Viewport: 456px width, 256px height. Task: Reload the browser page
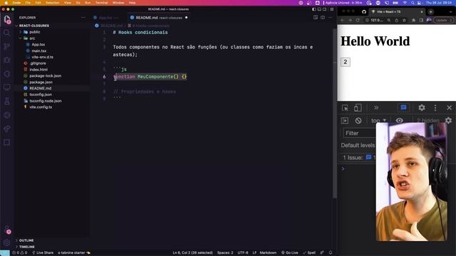358,20
